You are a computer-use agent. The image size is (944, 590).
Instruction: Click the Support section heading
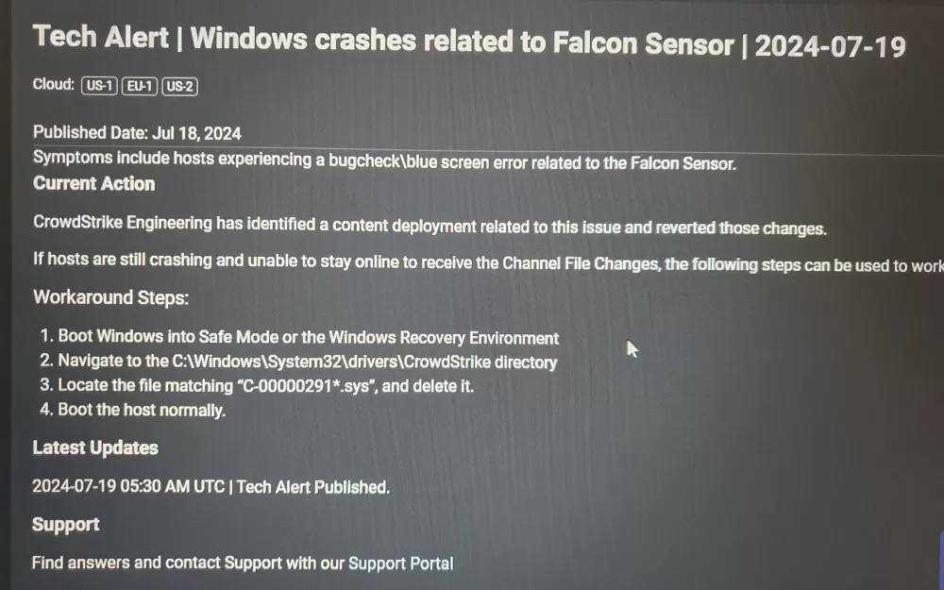click(x=65, y=524)
